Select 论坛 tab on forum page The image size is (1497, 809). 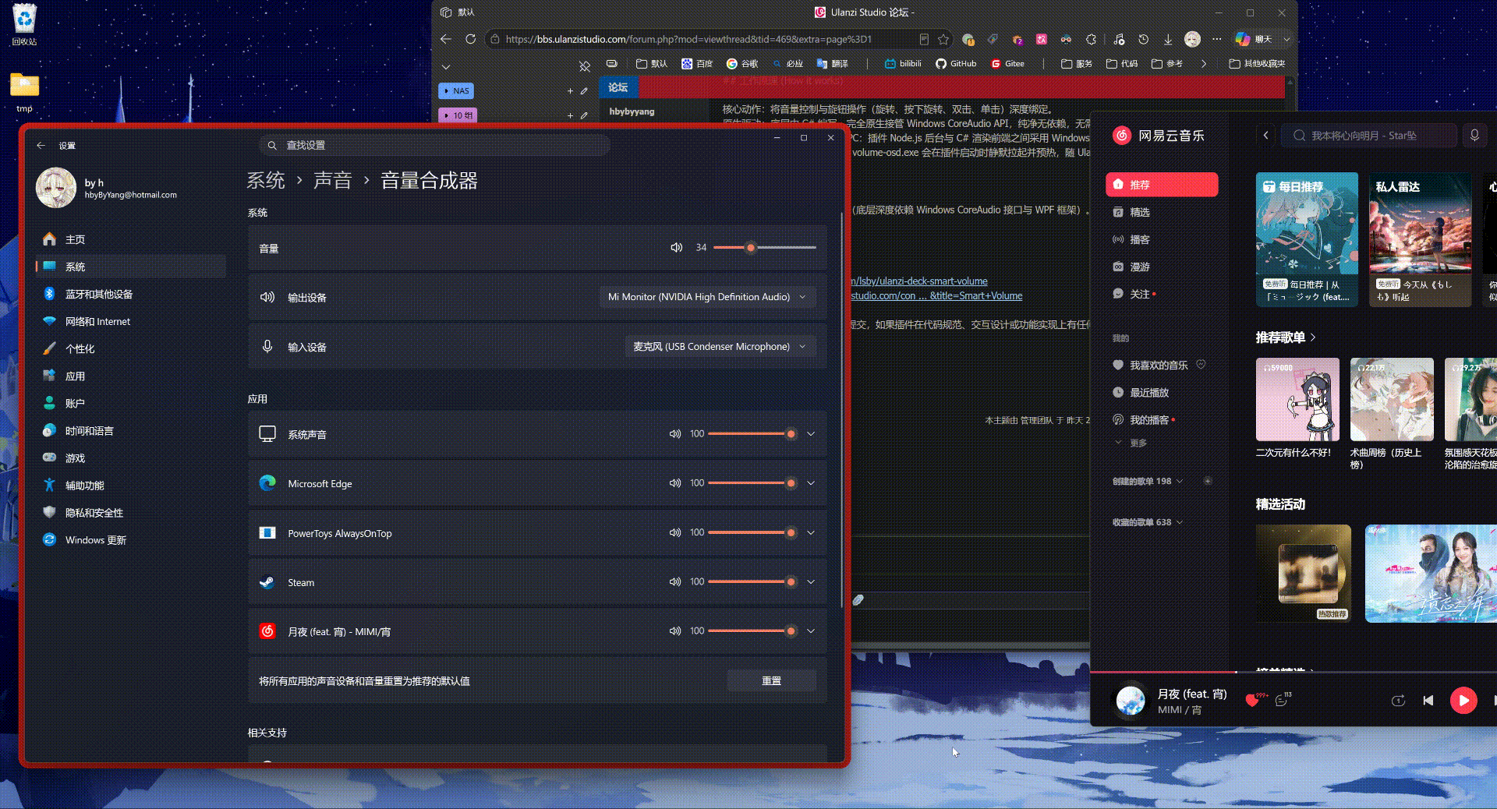pyautogui.click(x=618, y=87)
